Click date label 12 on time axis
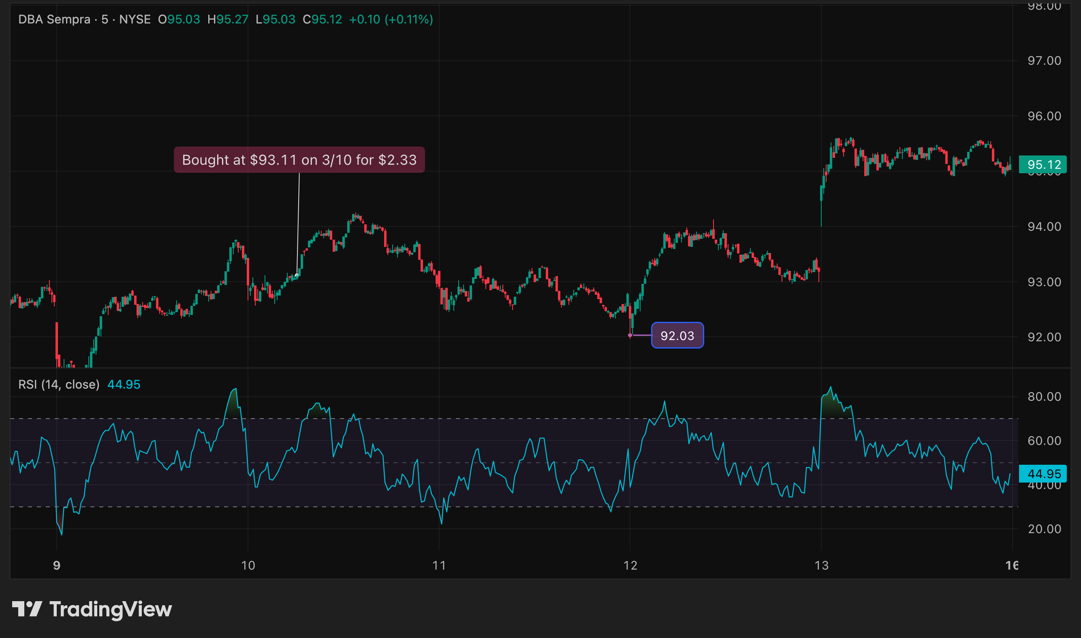 point(630,566)
